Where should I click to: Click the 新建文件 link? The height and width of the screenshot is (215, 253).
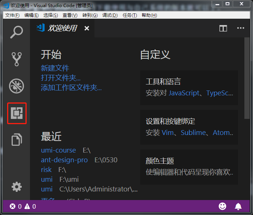pyautogui.click(x=55, y=68)
